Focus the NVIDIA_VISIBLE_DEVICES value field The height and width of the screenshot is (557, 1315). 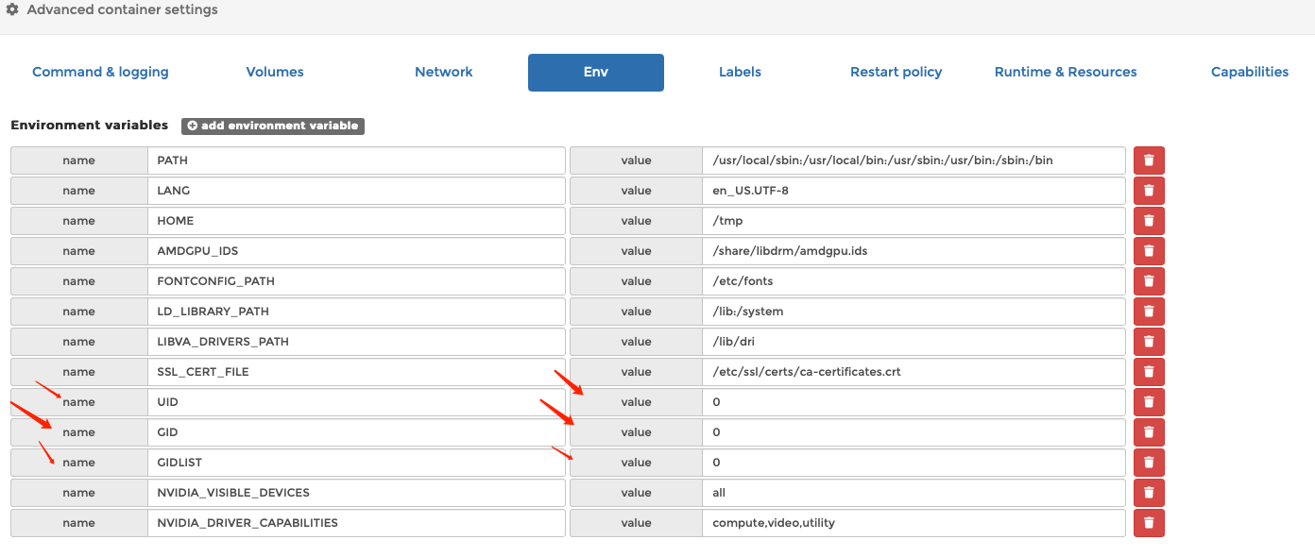point(913,493)
